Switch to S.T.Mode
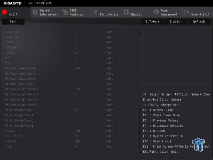The image size is (213, 160). [x=153, y=21]
